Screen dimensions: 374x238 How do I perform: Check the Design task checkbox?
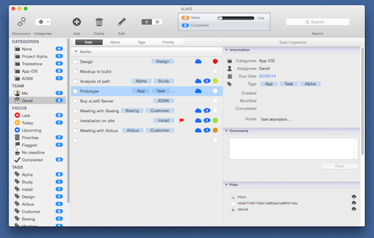click(x=75, y=62)
